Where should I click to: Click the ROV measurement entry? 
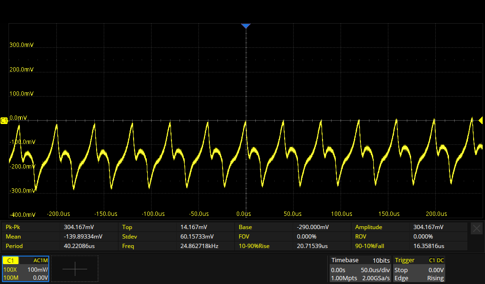click(x=361, y=237)
